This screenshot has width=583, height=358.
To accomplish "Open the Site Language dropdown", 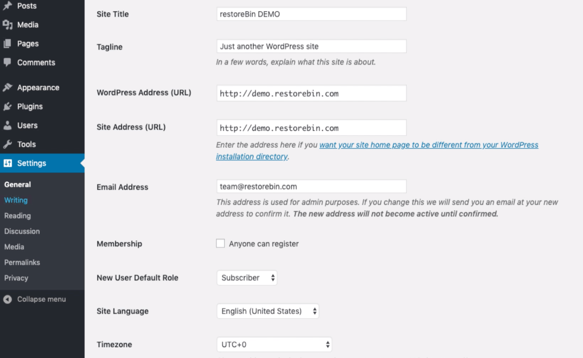I will [268, 311].
